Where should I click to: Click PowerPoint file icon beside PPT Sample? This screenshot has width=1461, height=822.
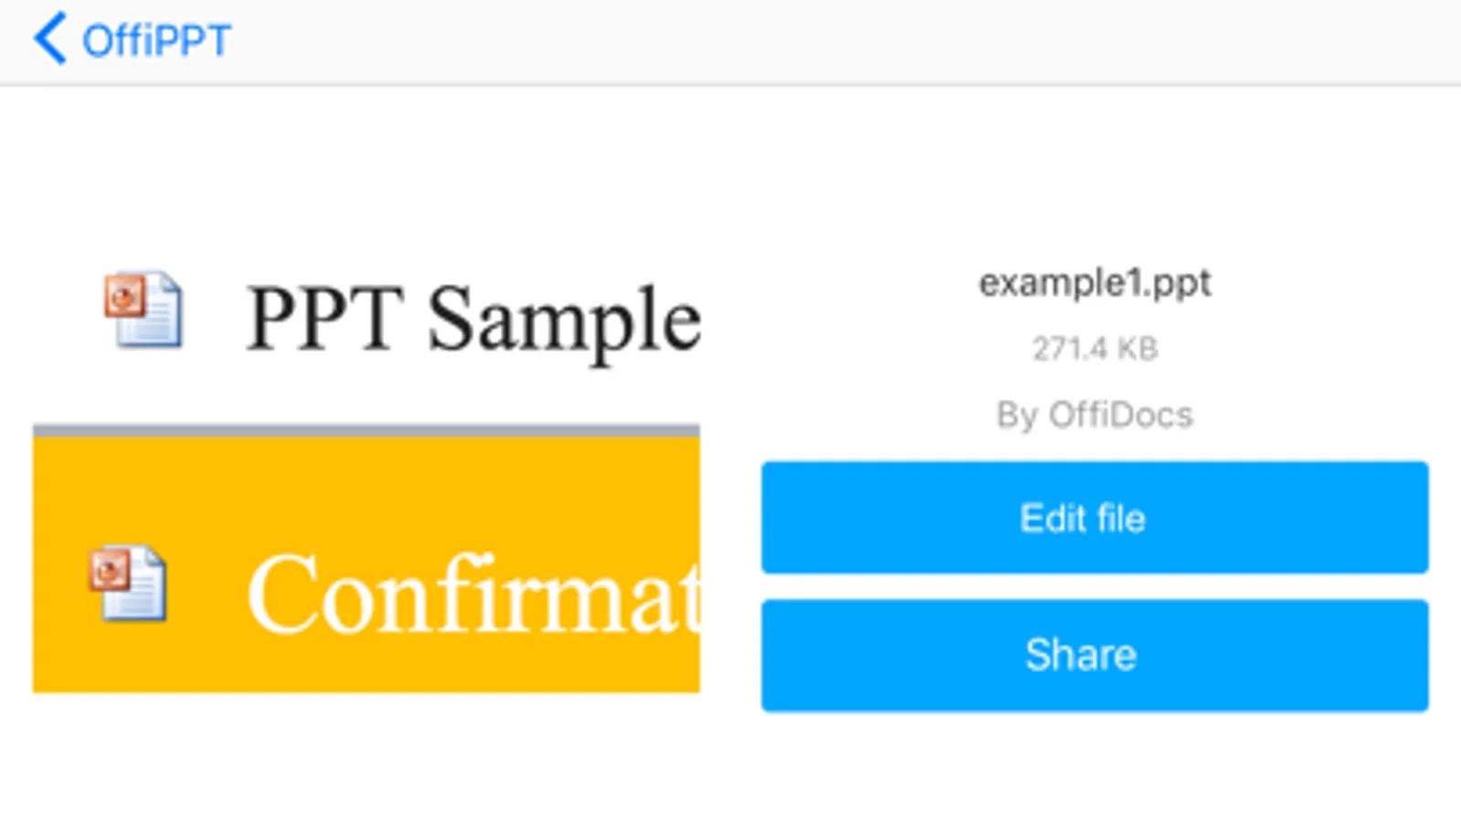(x=143, y=310)
